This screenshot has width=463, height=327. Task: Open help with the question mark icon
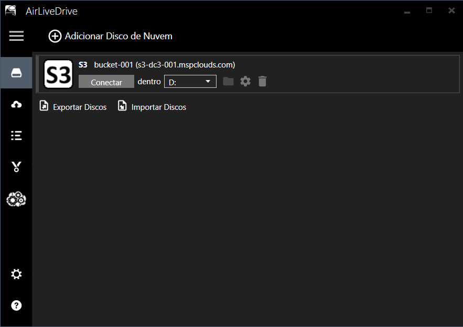coord(16,306)
